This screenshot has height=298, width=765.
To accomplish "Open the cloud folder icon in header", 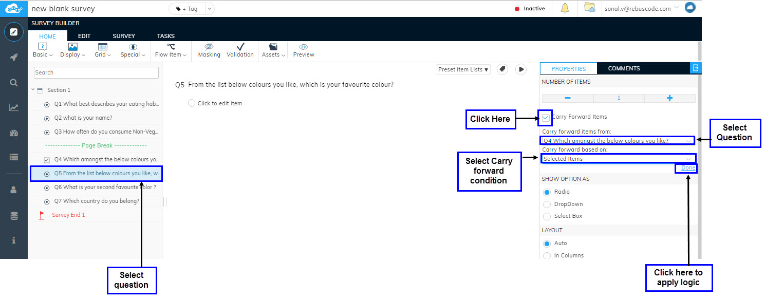I will tap(590, 8).
